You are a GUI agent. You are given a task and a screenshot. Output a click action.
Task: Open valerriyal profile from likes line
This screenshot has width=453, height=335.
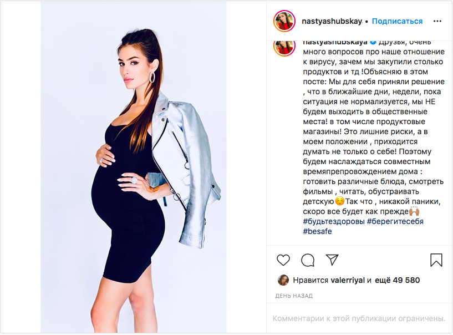(348, 280)
